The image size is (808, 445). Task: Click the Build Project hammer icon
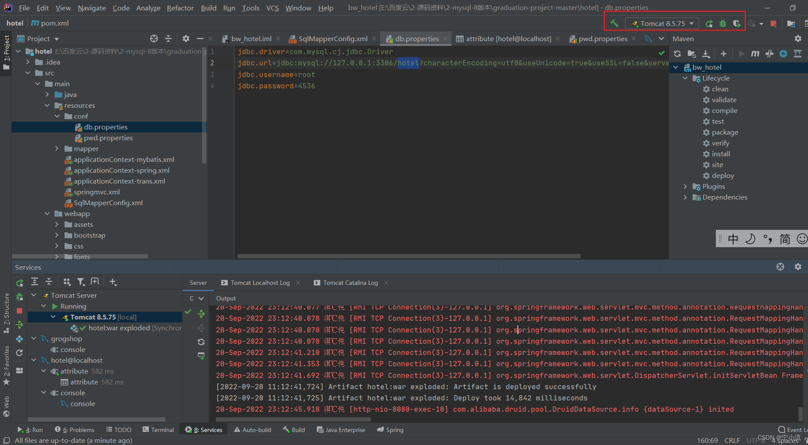click(x=614, y=23)
